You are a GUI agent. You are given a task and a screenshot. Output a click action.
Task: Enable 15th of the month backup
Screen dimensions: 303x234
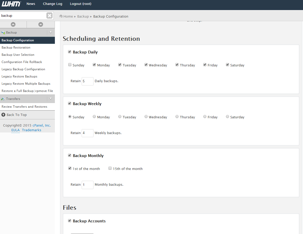tap(110, 168)
